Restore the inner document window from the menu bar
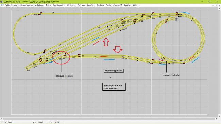The image size is (221, 124). pyautogui.click(x=216, y=5)
